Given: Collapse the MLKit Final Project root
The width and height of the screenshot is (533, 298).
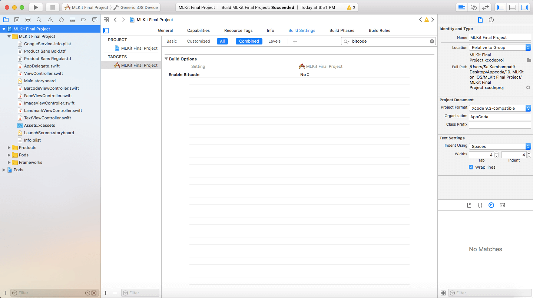Looking at the screenshot, I should 4,29.
